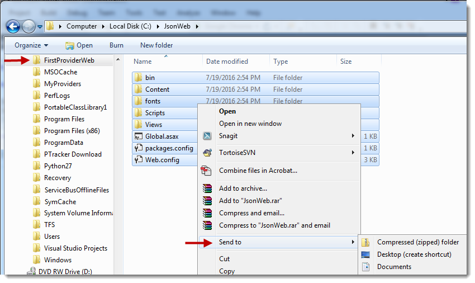Screen dimensions: 475x283
Task: Select SymCache folder in tree
Action: click(60, 202)
